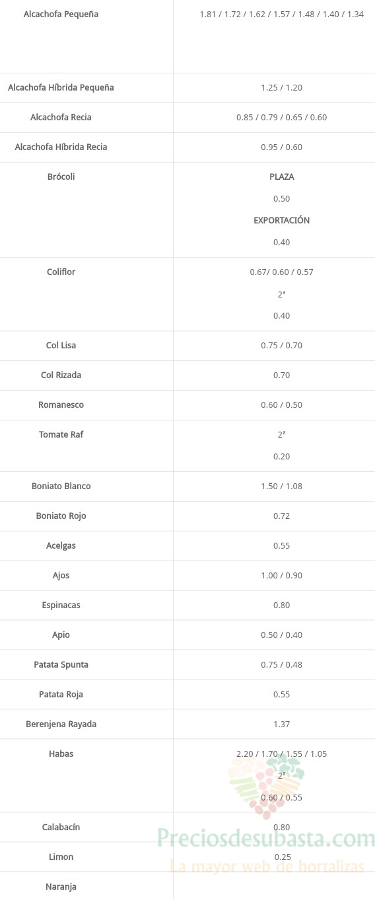This screenshot has height=899, width=375.
Task: Select the Berenjena Rayada price 1.37
Action: coord(282,724)
